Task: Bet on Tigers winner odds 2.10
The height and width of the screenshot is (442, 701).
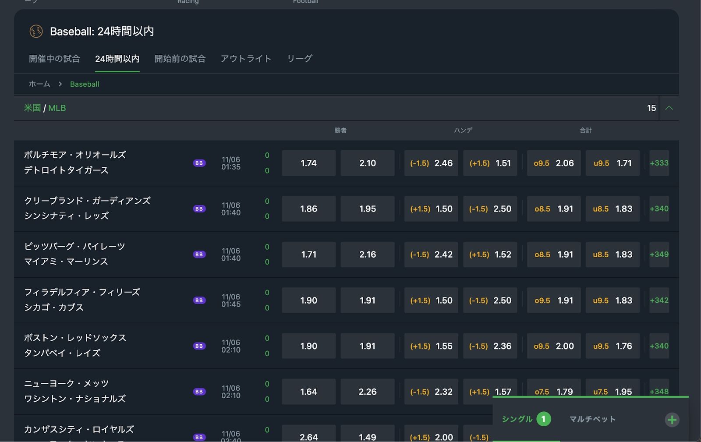Action: [x=368, y=163]
